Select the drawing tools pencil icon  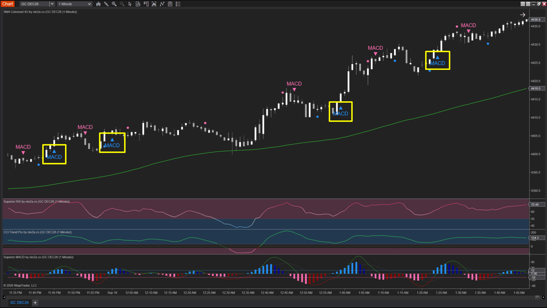(x=106, y=4)
